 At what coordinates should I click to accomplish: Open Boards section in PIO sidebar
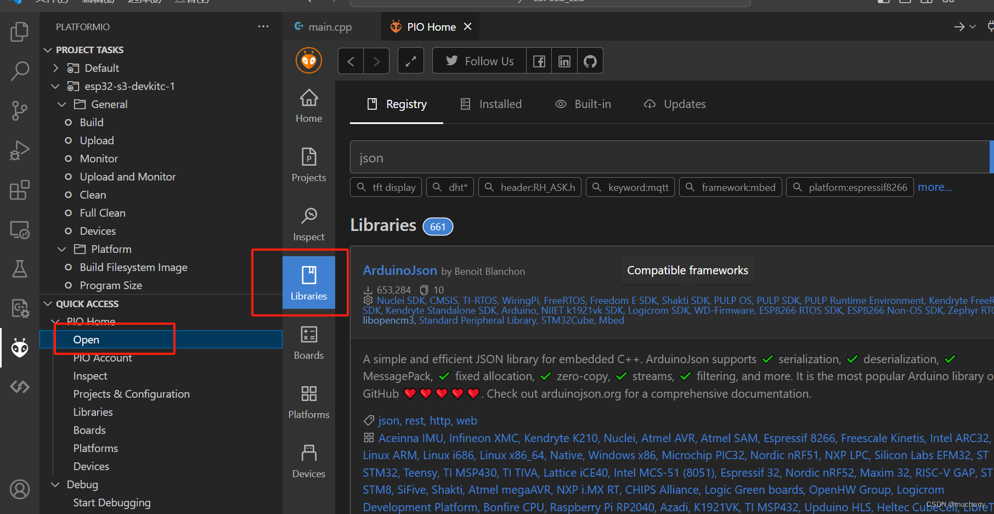tap(309, 343)
